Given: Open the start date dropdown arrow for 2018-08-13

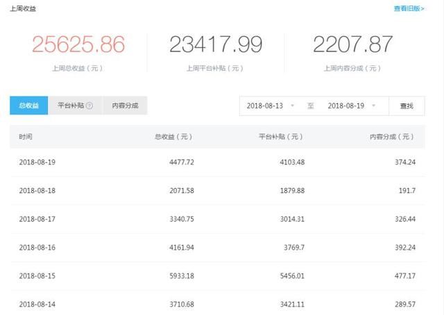Looking at the screenshot, I should click(293, 105).
